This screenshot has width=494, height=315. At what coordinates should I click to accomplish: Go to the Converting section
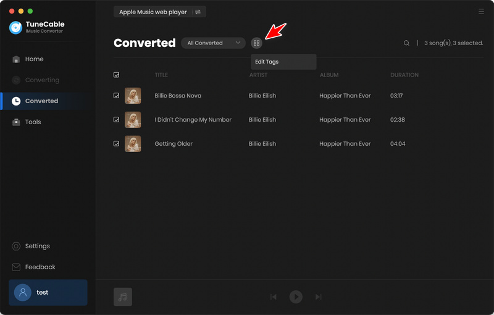click(x=35, y=80)
